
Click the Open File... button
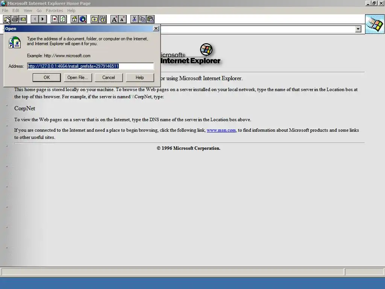click(77, 78)
